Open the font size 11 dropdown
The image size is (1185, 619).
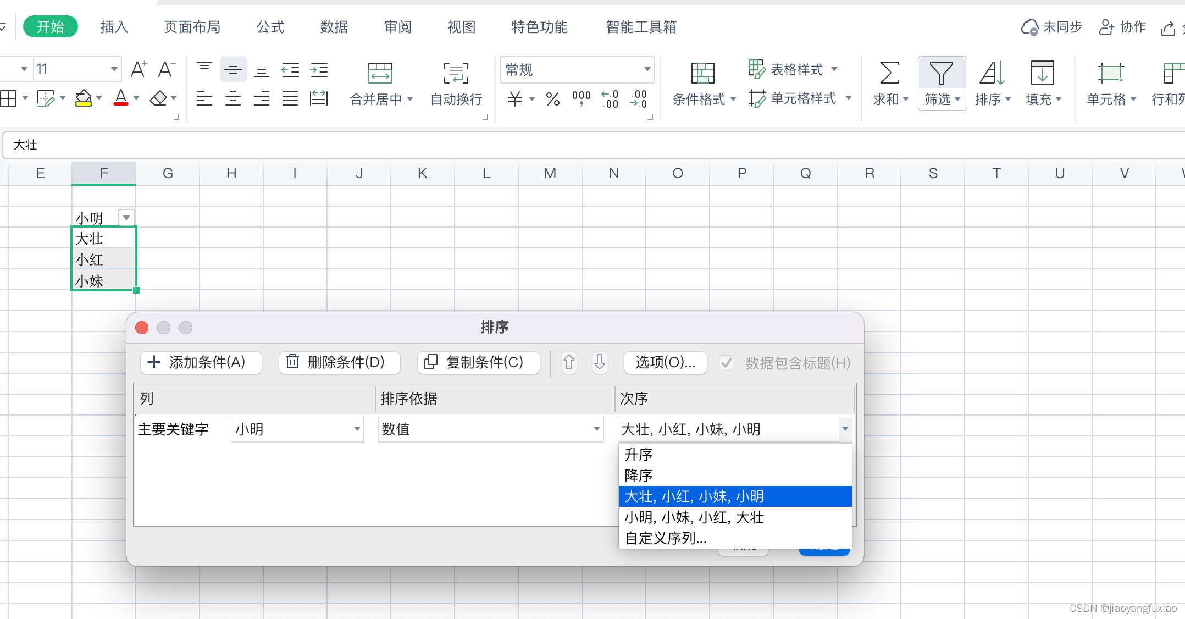(x=114, y=69)
